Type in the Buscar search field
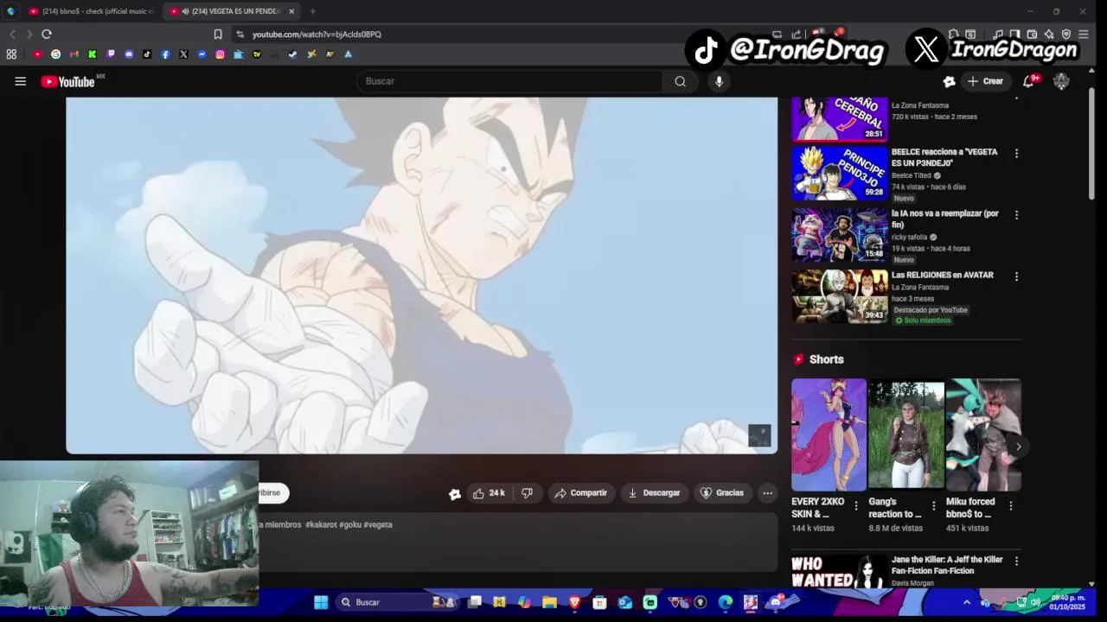The height and width of the screenshot is (622, 1107). point(510,81)
